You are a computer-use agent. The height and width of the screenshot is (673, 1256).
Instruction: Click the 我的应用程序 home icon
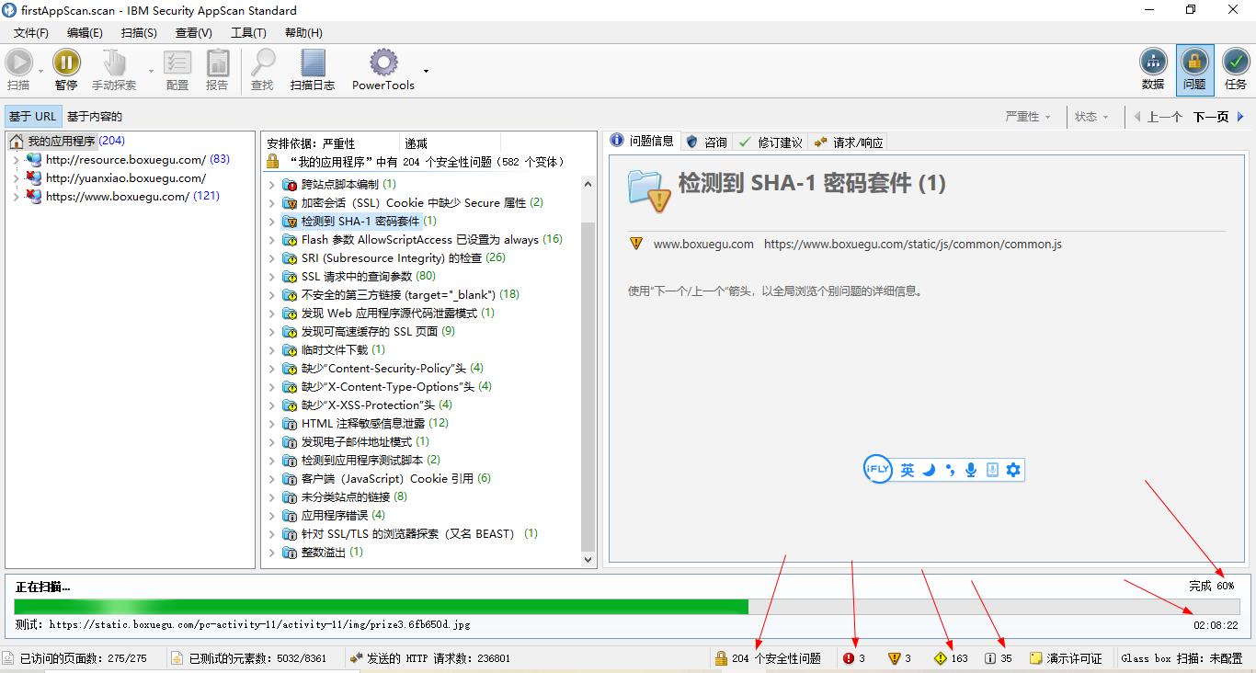click(x=17, y=142)
